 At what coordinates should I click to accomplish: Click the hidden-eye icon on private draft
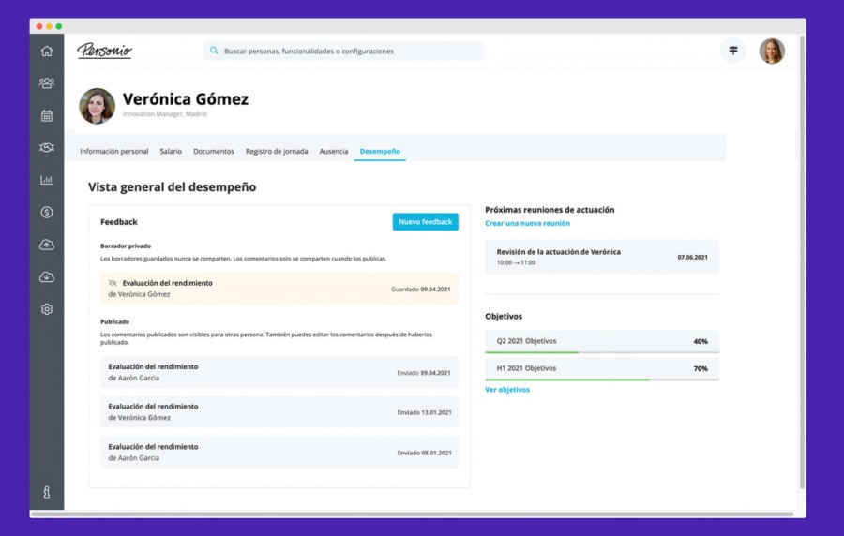113,283
